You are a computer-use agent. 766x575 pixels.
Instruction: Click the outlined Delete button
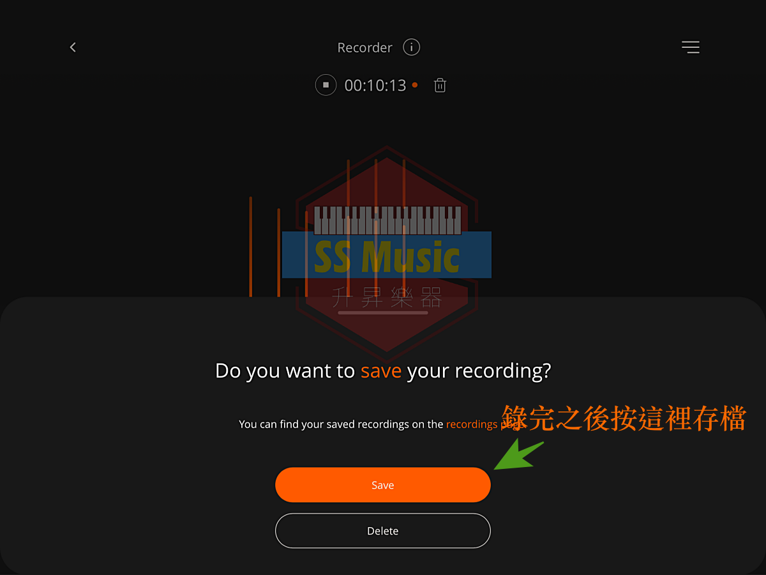coord(383,531)
